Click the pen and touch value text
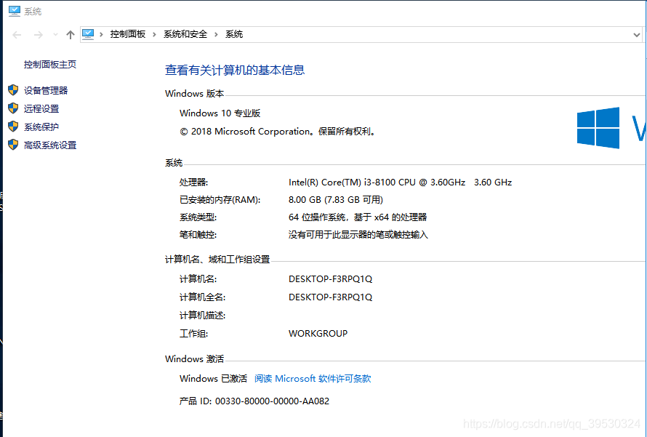The image size is (647, 437). (358, 235)
